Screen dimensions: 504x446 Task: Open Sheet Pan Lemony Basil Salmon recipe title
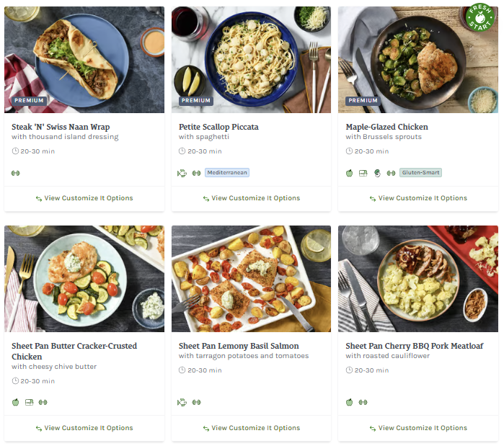239,346
